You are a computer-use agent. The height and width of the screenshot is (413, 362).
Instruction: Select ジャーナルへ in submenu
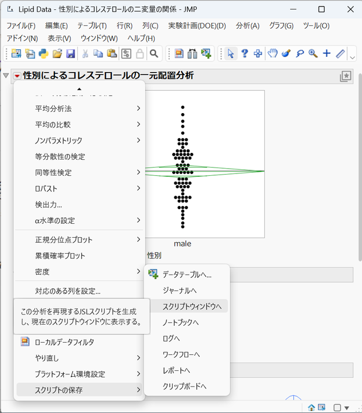point(187,290)
